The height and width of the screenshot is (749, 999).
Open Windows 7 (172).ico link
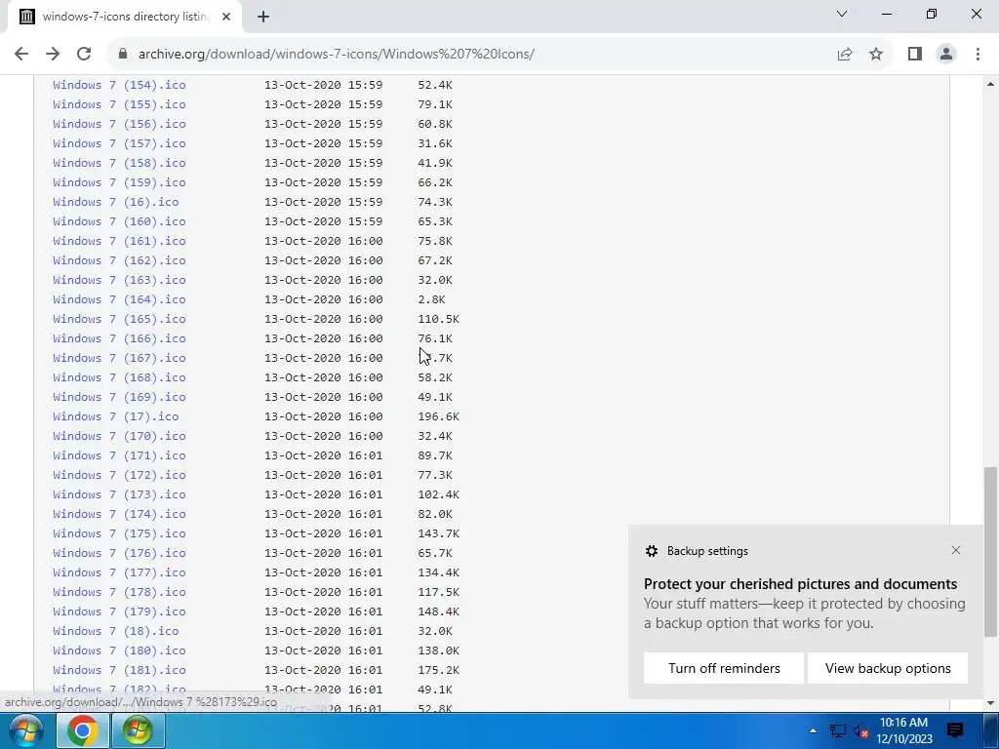click(119, 475)
